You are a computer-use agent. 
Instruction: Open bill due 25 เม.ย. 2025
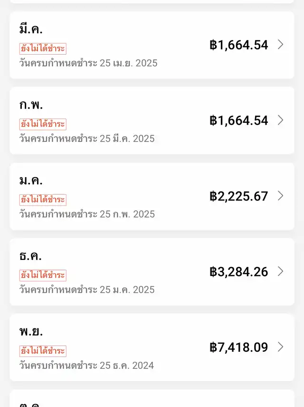click(x=152, y=45)
